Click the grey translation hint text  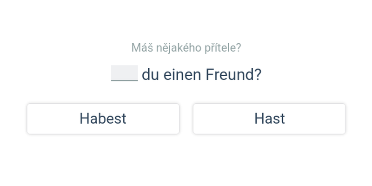tap(186, 47)
